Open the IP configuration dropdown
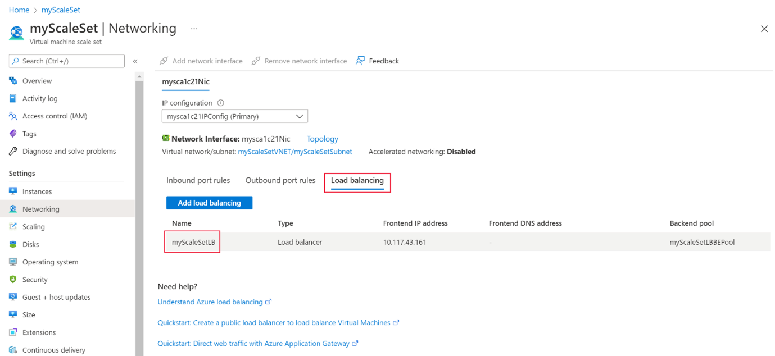 pos(235,116)
